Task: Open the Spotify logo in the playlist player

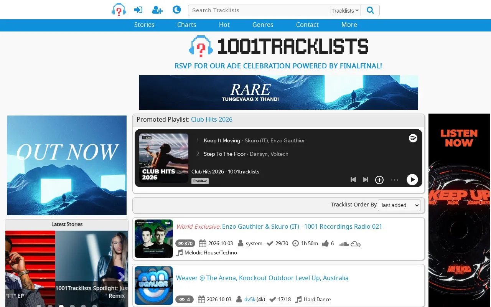Action: click(413, 138)
